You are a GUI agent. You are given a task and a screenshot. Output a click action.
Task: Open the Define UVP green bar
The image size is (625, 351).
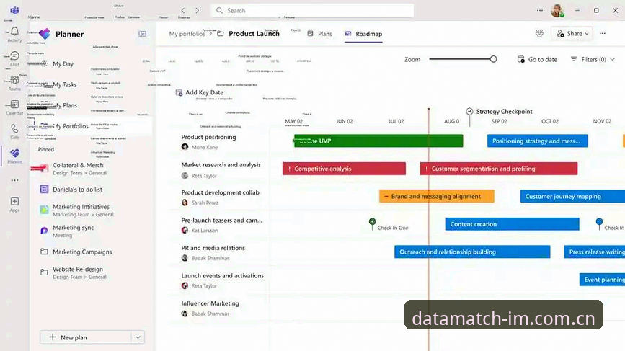(x=378, y=141)
